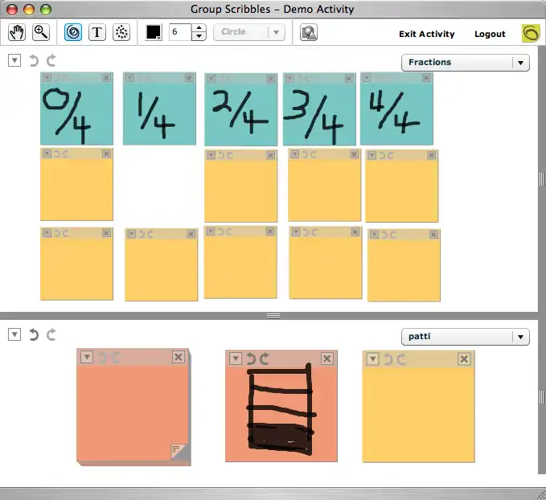546x500 pixels.
Task: Open the Fractions board dropdown
Action: pos(521,63)
